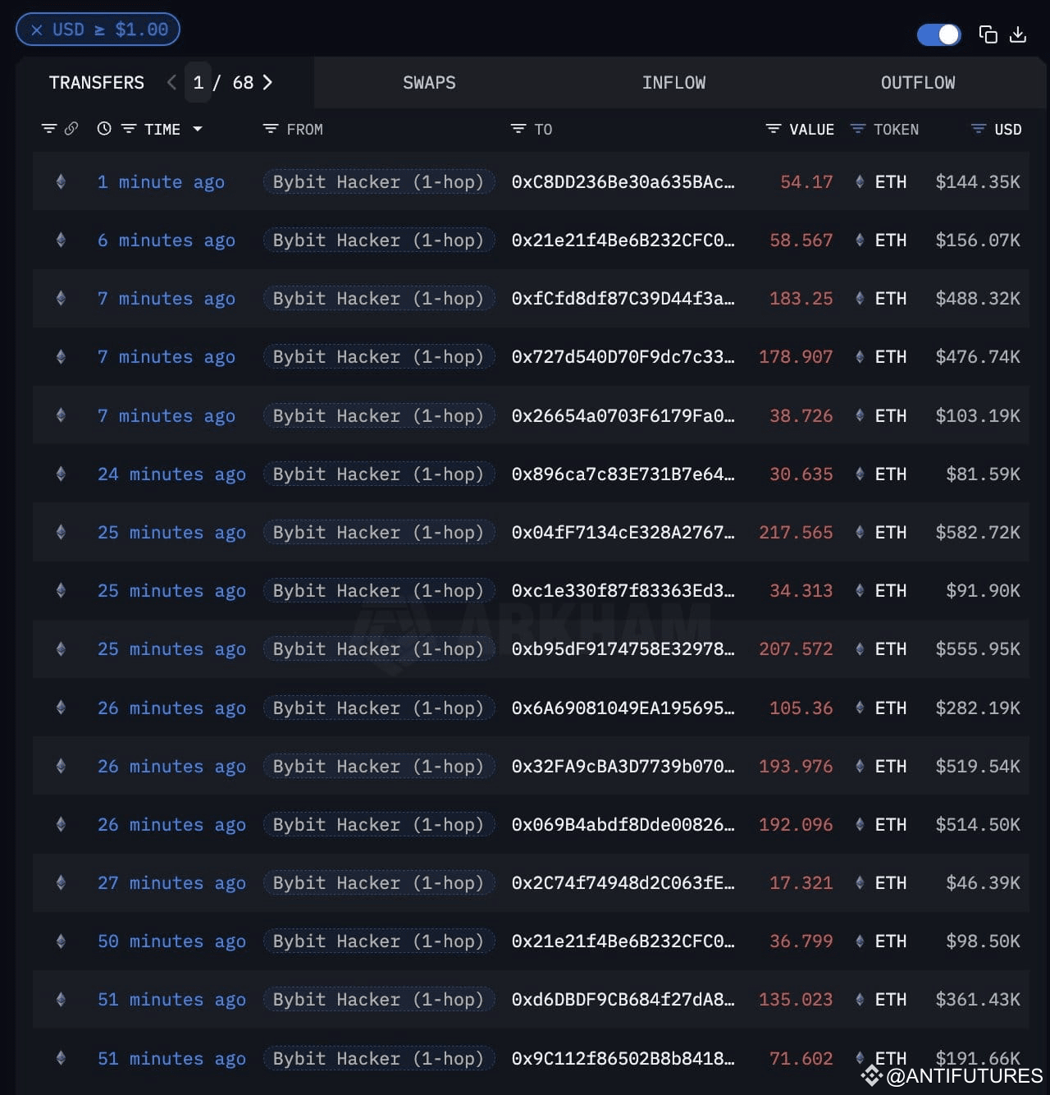Screen dimensions: 1050x1095
Task: Click ETH token in the $519.54K row
Action: point(881,766)
